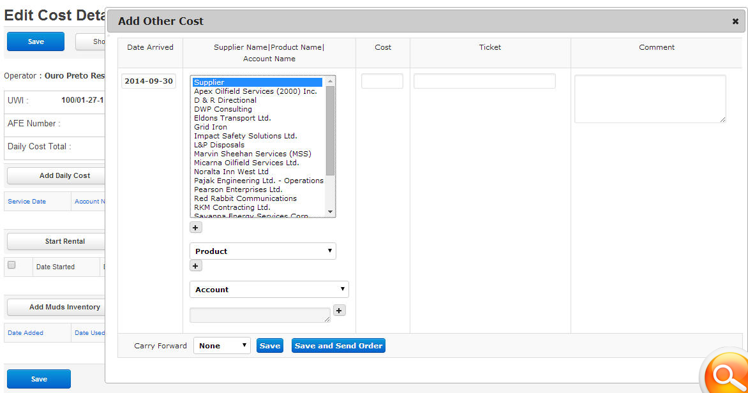
Task: Click the Date Added column link
Action: pyautogui.click(x=26, y=333)
